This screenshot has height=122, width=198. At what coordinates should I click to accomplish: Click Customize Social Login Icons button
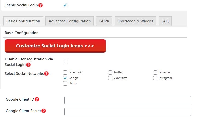55,46
